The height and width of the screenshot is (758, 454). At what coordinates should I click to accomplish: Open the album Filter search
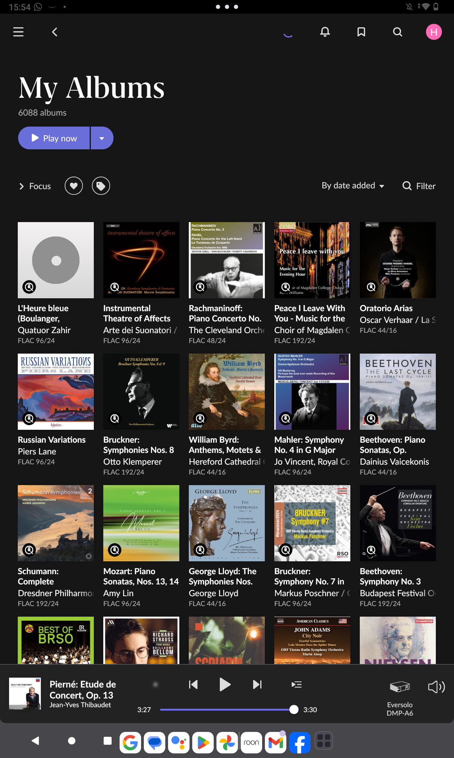pyautogui.click(x=419, y=186)
